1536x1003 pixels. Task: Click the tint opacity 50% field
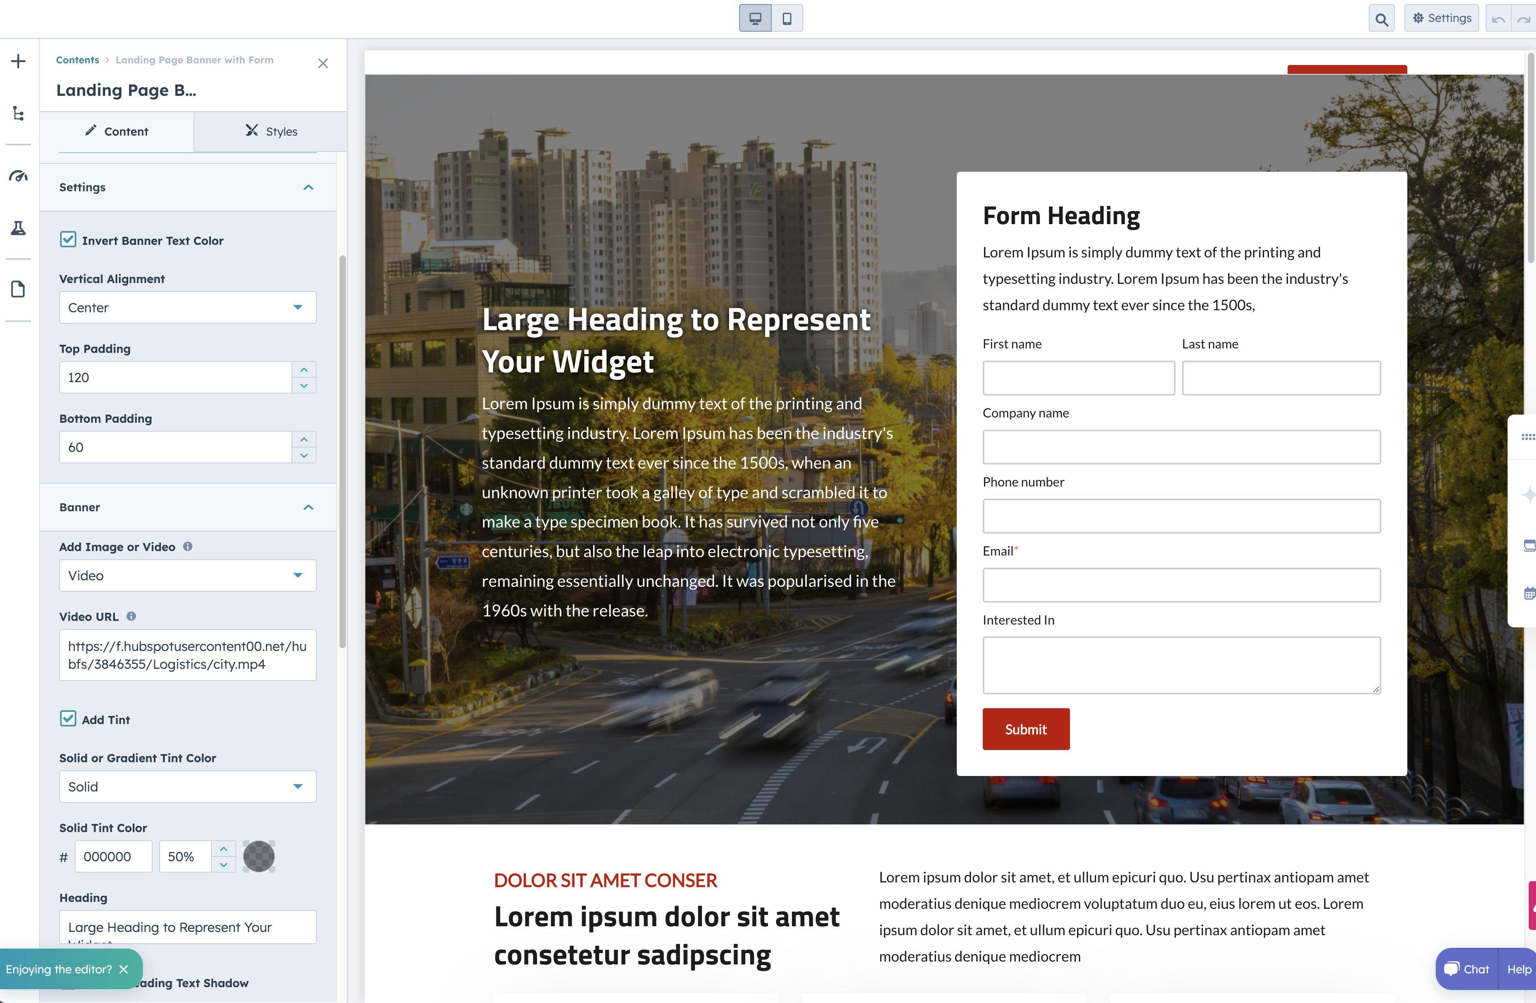(x=185, y=856)
